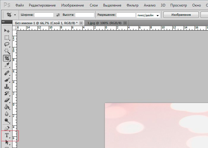Select the Paint Bucket tool
Image resolution: width=208 pixels, height=148 pixels.
pos(7,107)
